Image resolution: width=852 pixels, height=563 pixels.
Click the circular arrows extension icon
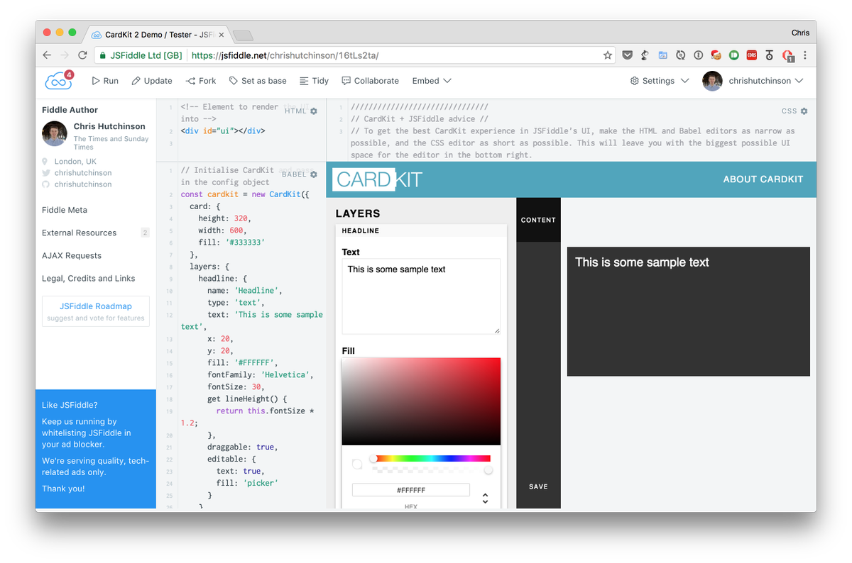point(680,55)
